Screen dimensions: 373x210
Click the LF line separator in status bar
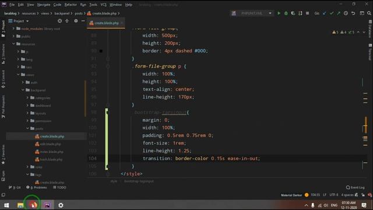point(325,195)
